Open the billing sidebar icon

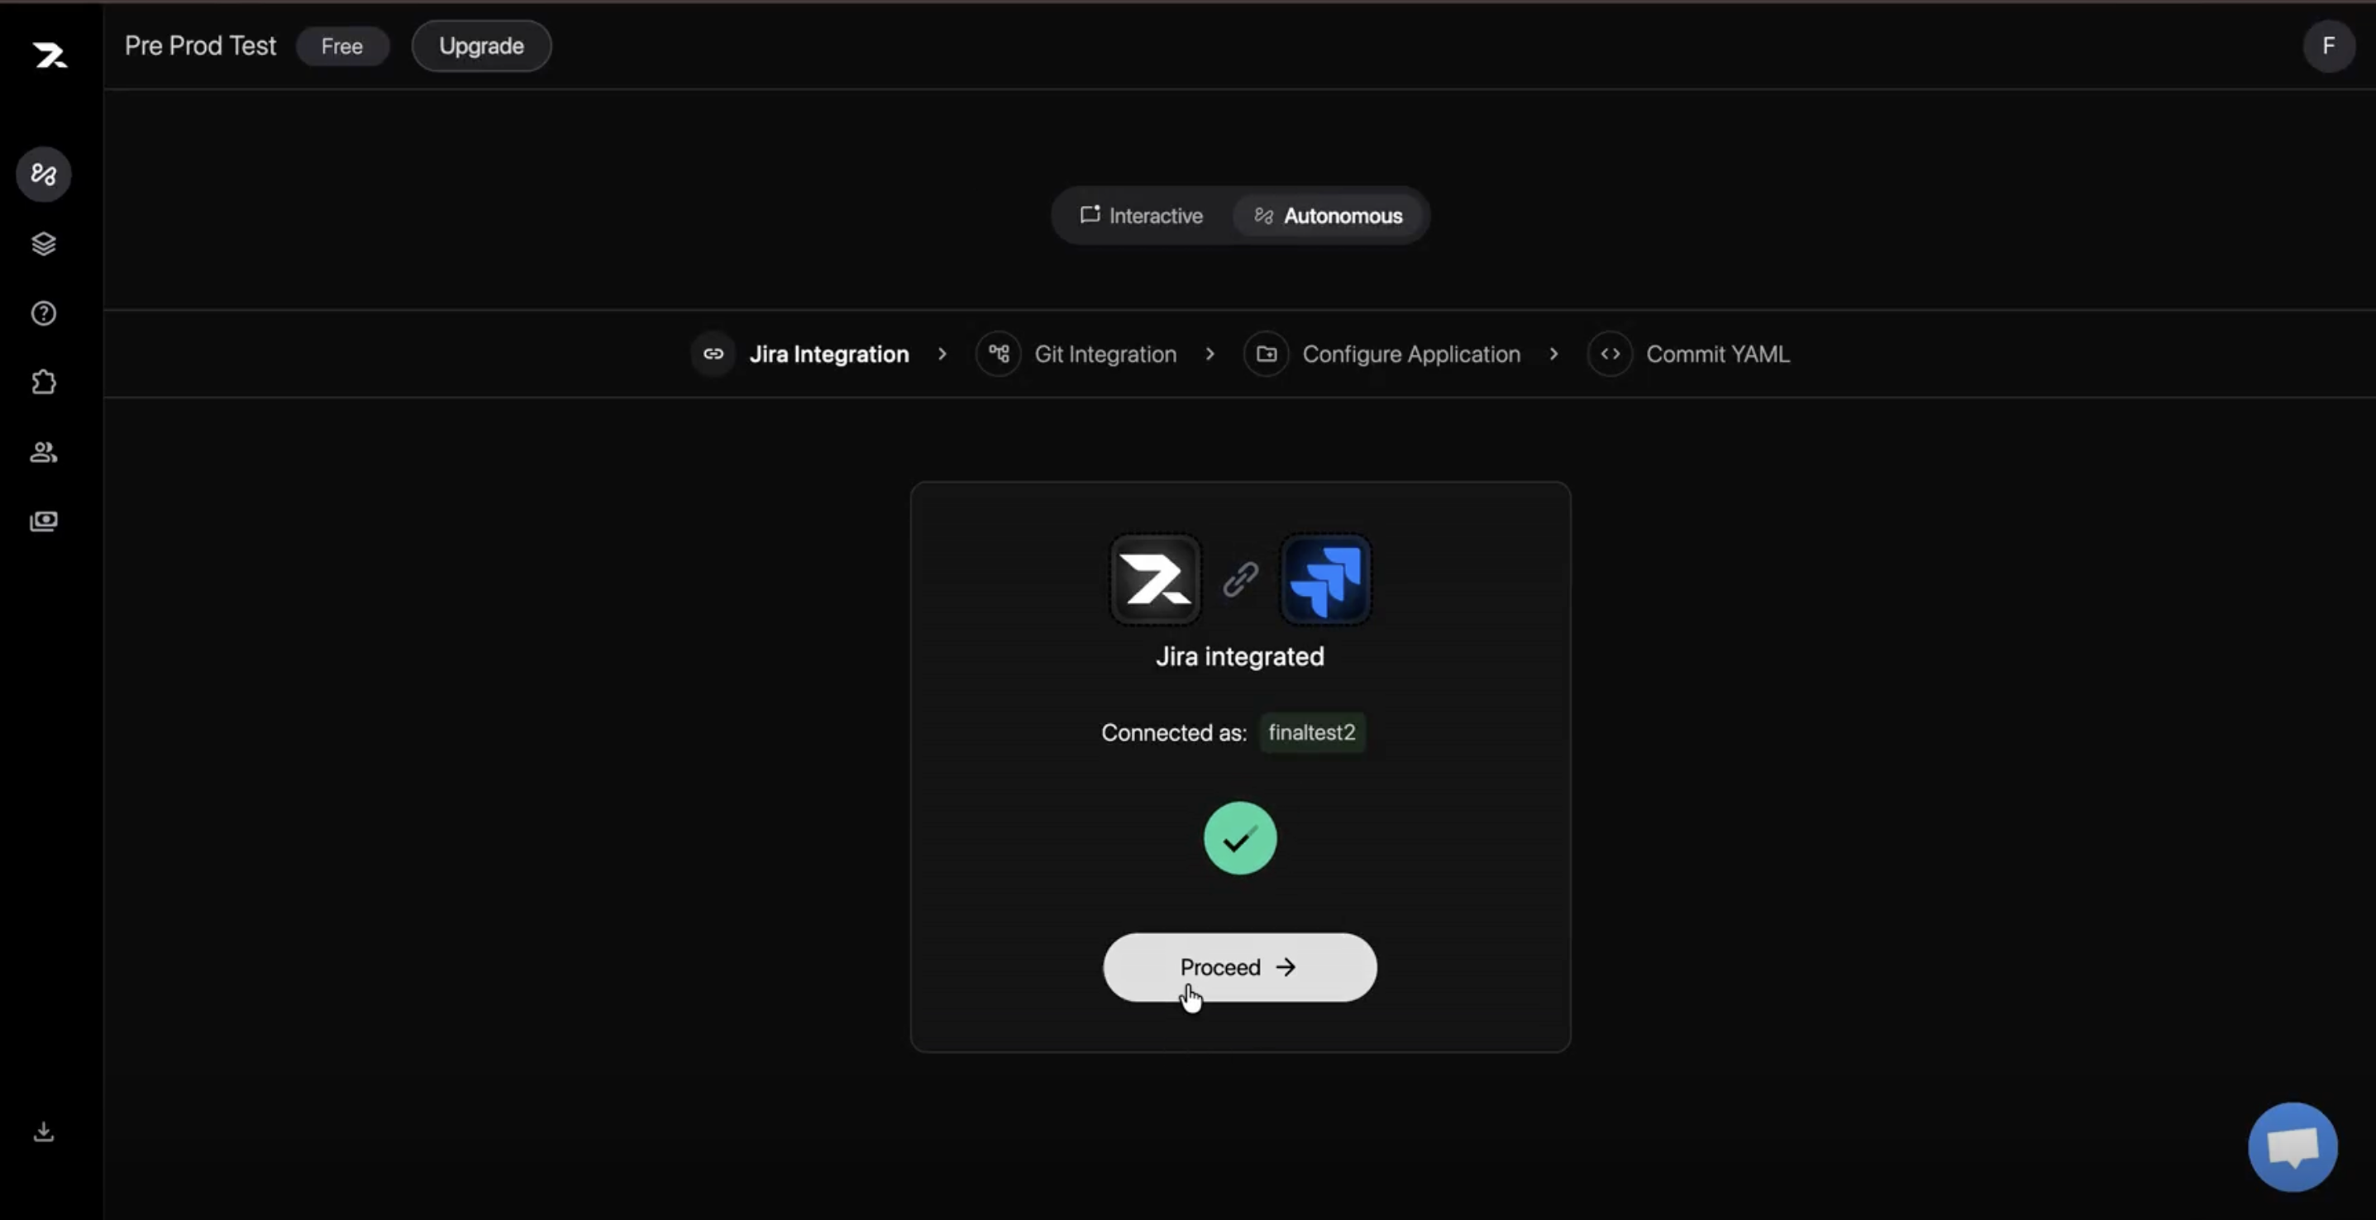click(x=43, y=521)
